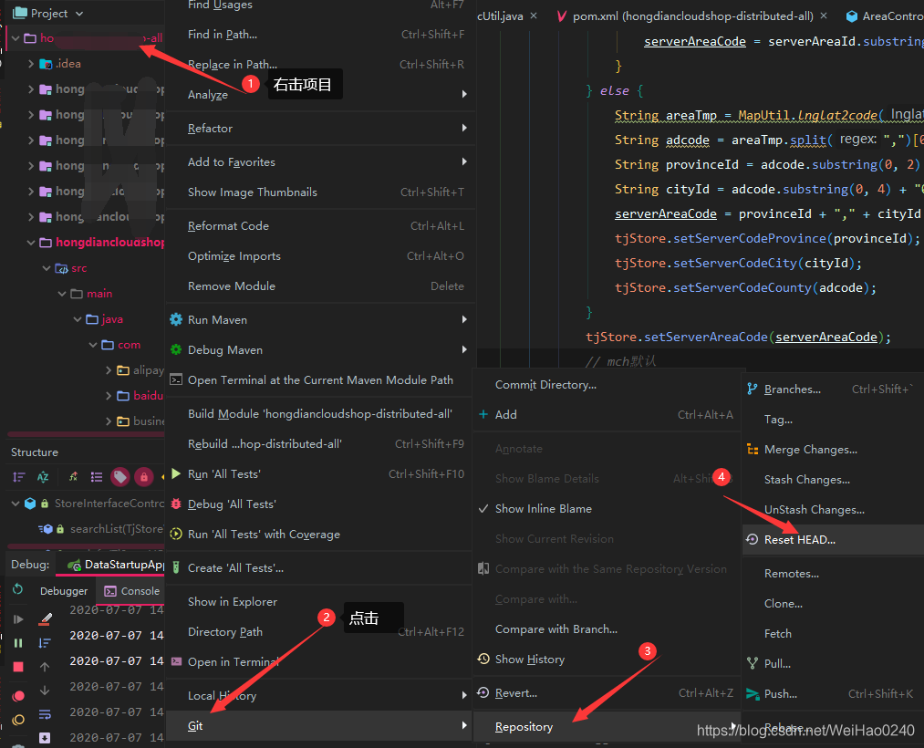Clear console with the eraser icon
This screenshot has height=748, width=924.
pyautogui.click(x=45, y=618)
